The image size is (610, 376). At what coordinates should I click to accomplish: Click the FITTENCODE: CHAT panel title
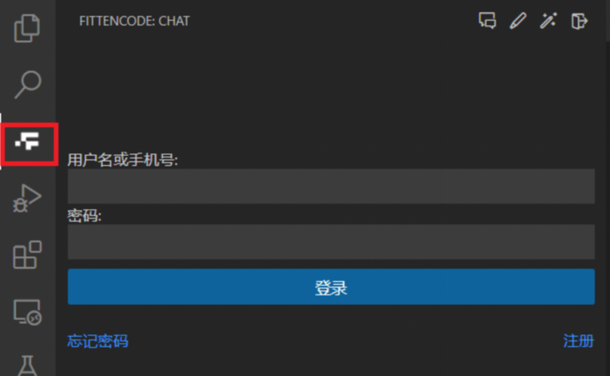tap(134, 21)
